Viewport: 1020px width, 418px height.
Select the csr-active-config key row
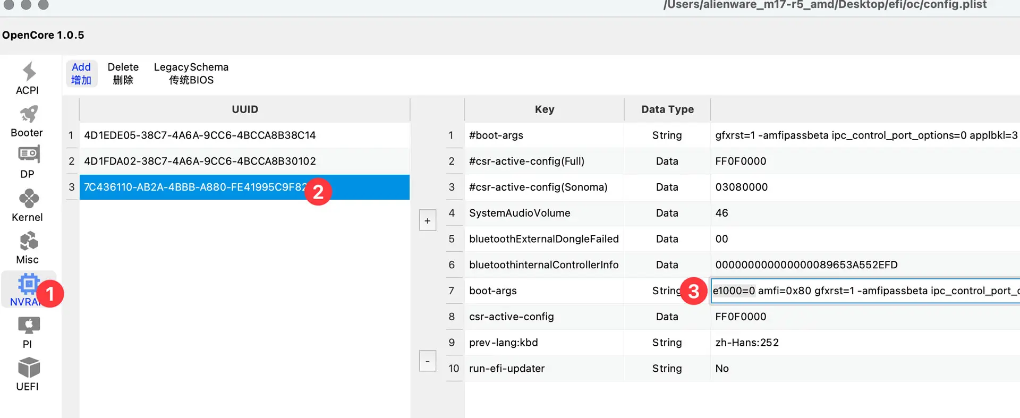(511, 317)
